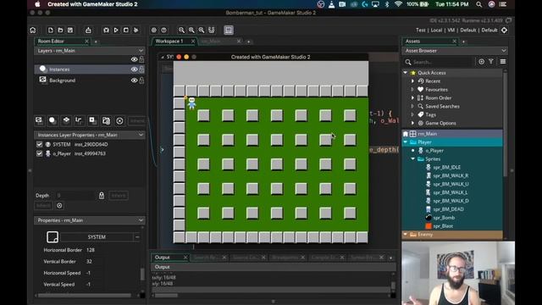This screenshot has width=542, height=305.
Task: Open the Help icon in toolbar
Action: coord(163,30)
